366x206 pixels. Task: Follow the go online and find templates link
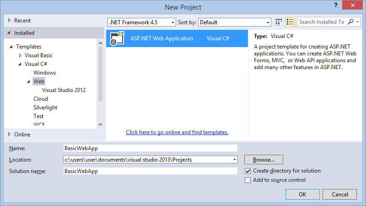pyautogui.click(x=177, y=132)
